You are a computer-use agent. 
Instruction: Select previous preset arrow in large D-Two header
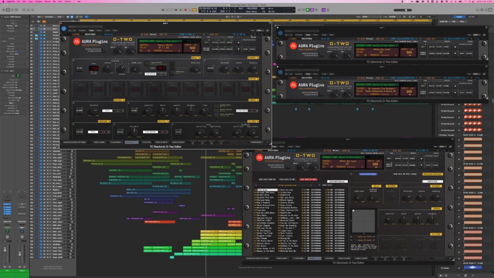tap(70, 30)
